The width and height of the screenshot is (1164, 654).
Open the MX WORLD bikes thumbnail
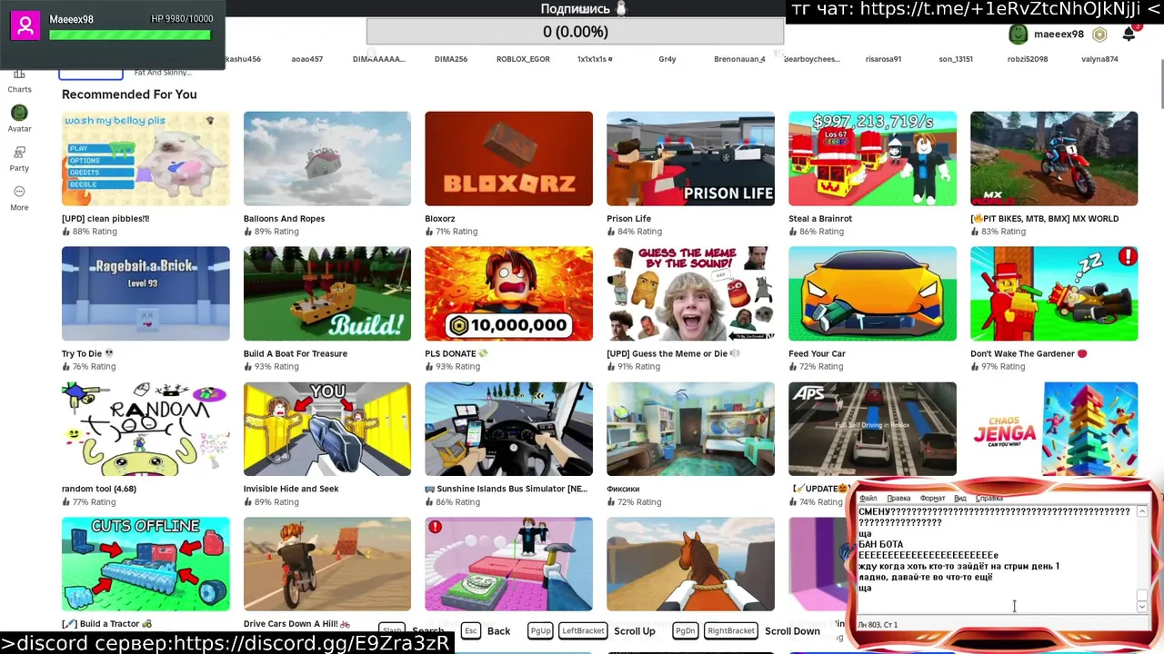pos(1054,159)
